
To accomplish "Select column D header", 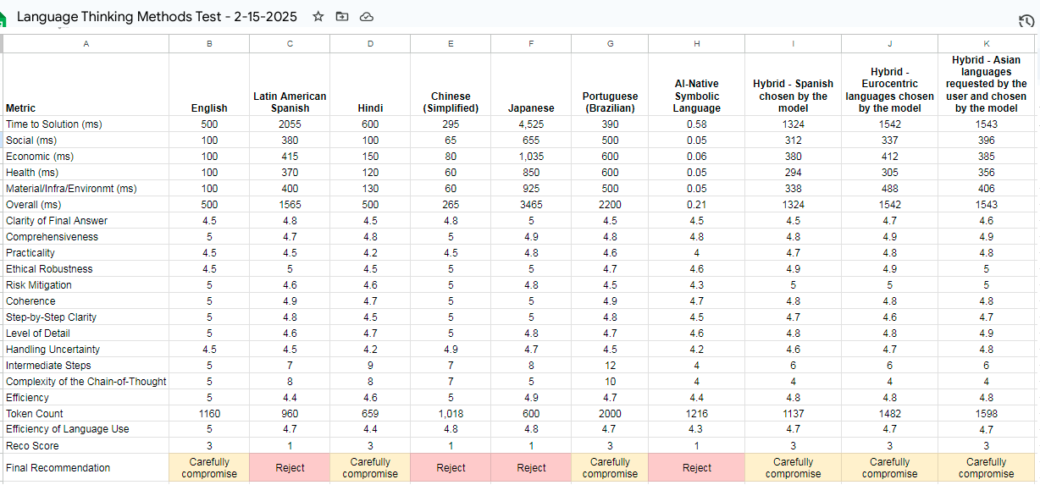I will click(370, 44).
